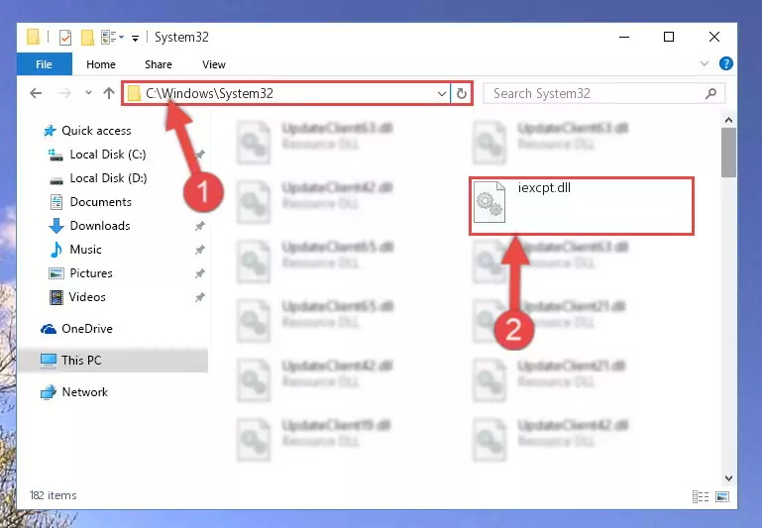Click the C:\Windows\System32 address bar
The width and height of the screenshot is (762, 528).
click(285, 93)
